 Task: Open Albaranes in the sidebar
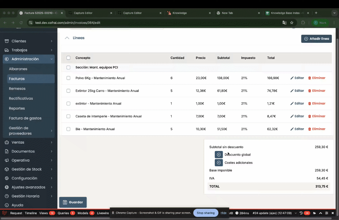(x=18, y=69)
